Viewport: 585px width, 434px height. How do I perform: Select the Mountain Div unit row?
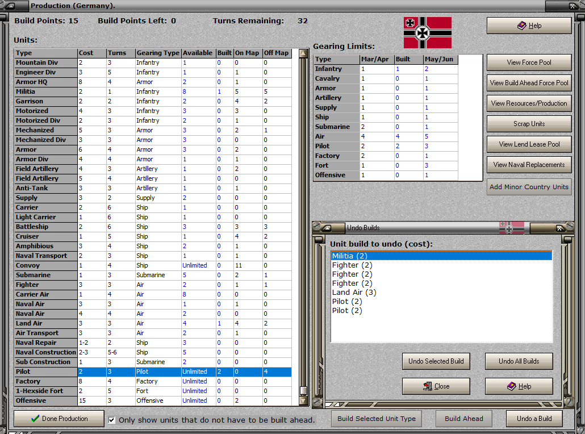tap(153, 62)
